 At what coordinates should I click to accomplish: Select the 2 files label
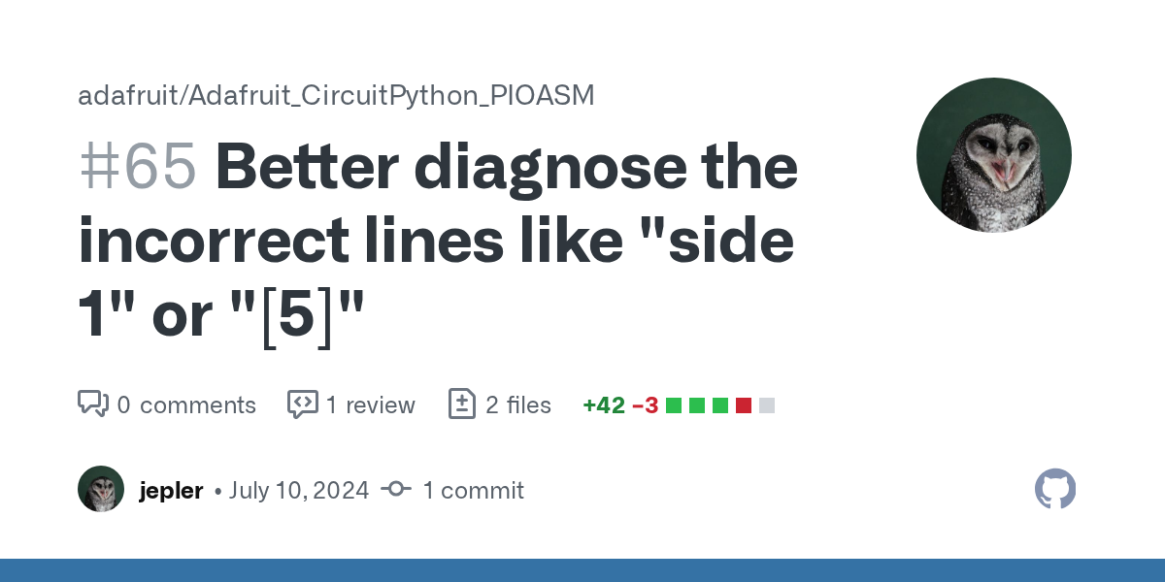tap(518, 404)
